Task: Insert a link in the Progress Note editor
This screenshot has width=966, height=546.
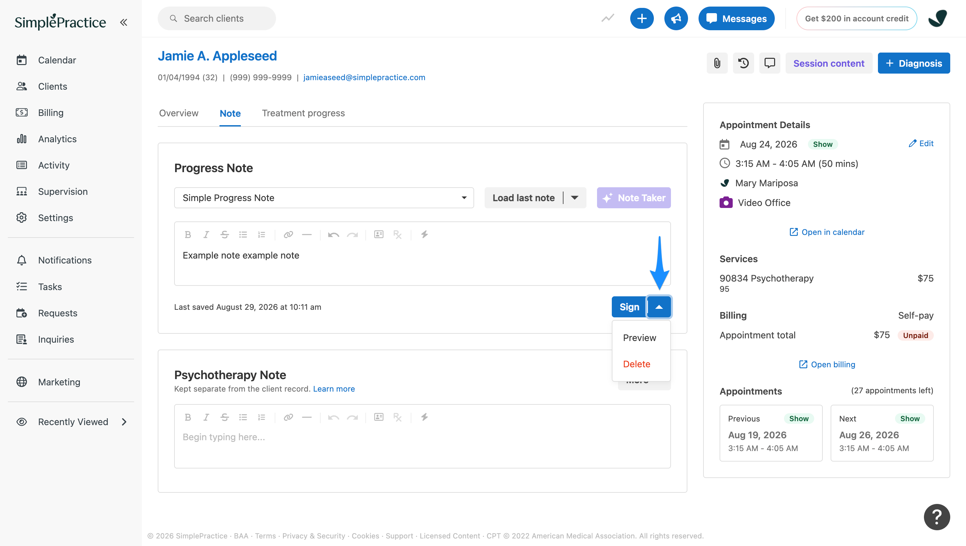Action: point(288,234)
